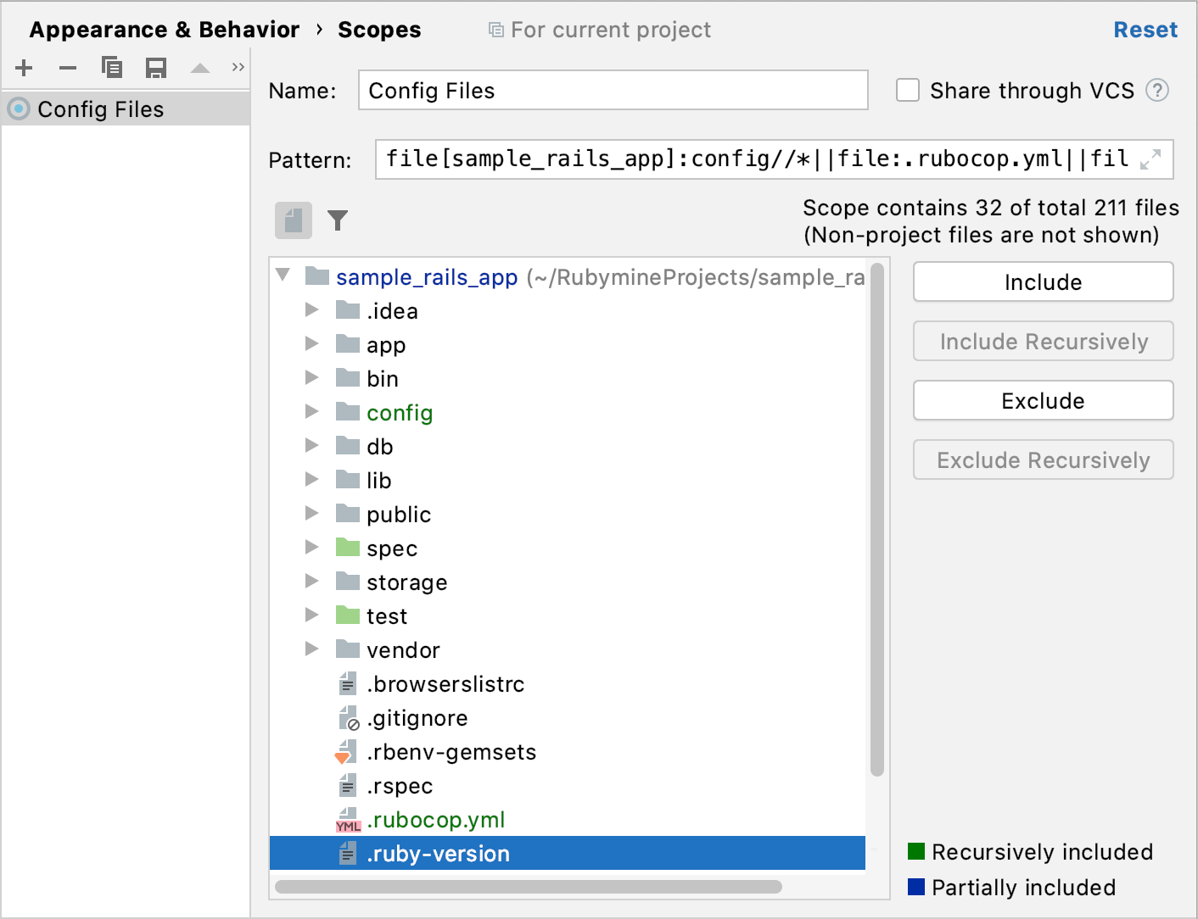Open help for Share through VCS
Screen dimensions: 1198x919
[x=1157, y=90]
